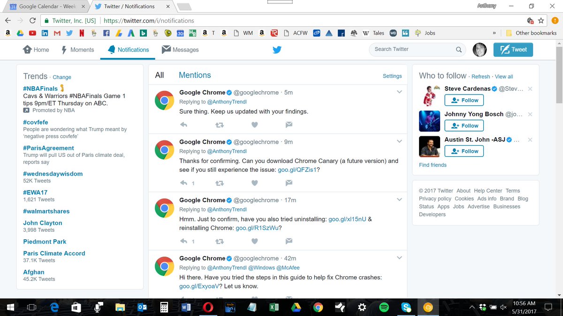Expand options chevron on the 5m tweet
Viewport: 563px width, 316px height.
coord(399,92)
